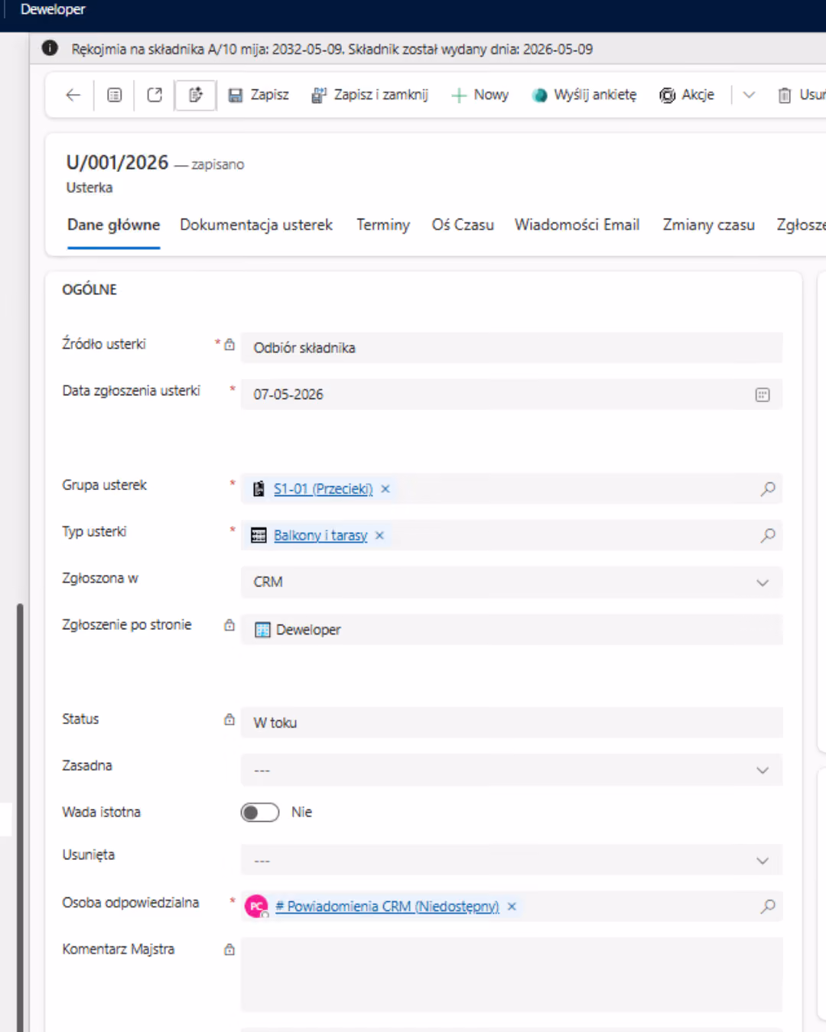Switch to the Terminy tab
The image size is (826, 1032).
(x=383, y=225)
